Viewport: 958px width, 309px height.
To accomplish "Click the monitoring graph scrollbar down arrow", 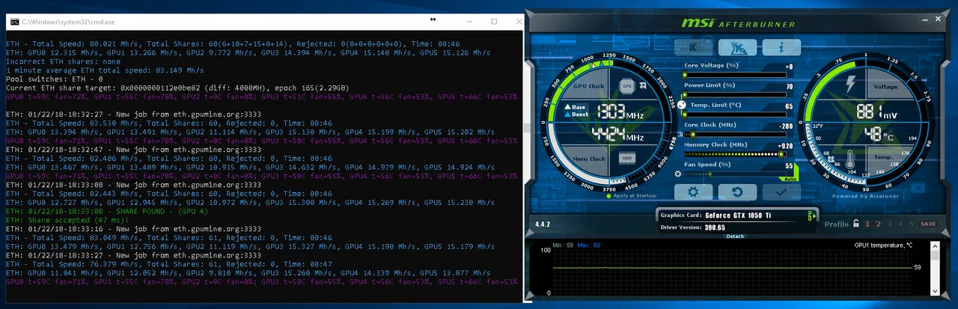I will 935,293.
